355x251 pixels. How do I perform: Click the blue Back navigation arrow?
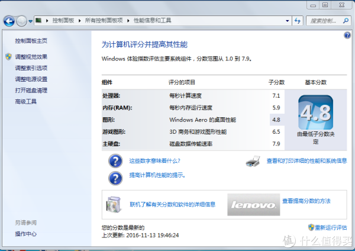coord(9,21)
